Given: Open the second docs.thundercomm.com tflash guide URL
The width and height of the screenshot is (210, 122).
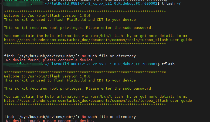Looking at the screenshot, I should (98, 100).
